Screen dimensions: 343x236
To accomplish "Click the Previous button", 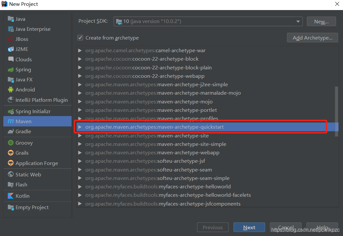I will (213, 228).
